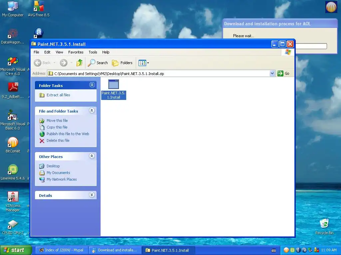The height and width of the screenshot is (255, 341).
Task: Click the Forward arrow toolbar button
Action: [64, 63]
